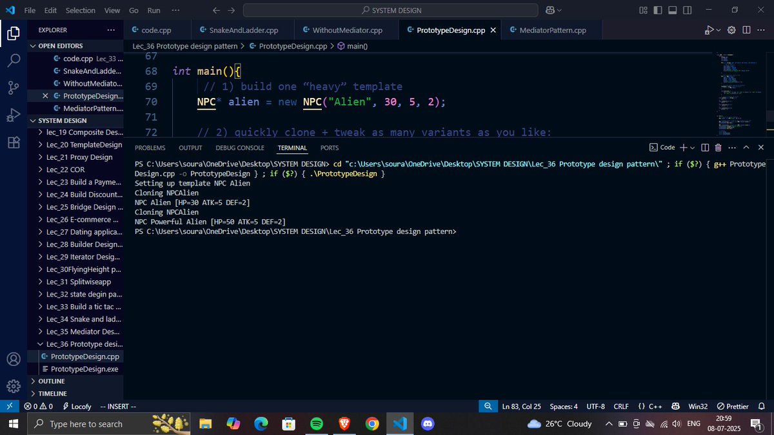Open Spotify from the taskbar
Screen dimensions: 774x435
(x=316, y=424)
